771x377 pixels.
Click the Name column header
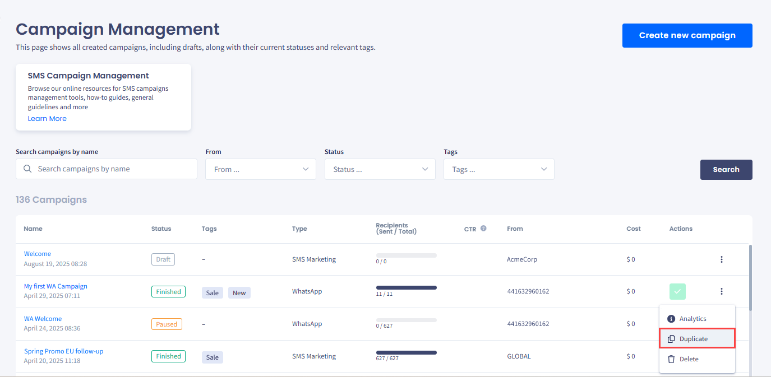pyautogui.click(x=33, y=229)
